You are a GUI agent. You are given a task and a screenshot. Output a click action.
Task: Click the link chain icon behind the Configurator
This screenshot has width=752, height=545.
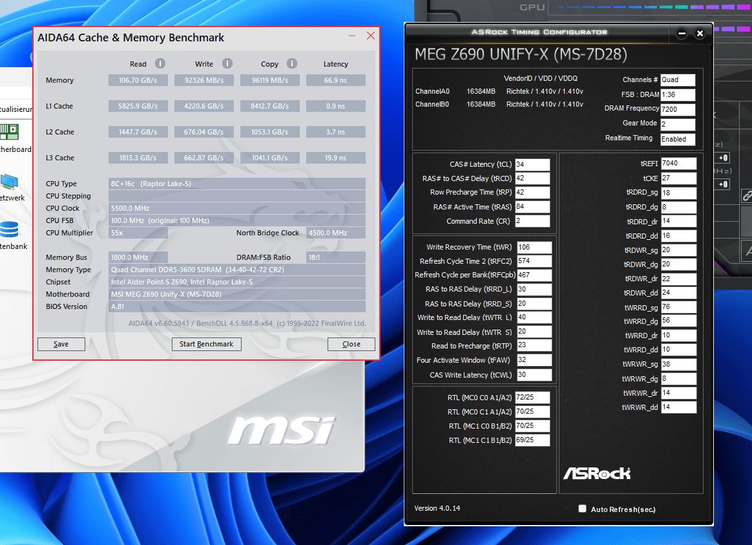pyautogui.click(x=746, y=196)
